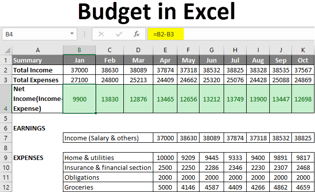The image size is (315, 192).
Task: Expand the Name Box dropdown arrow
Action: pyautogui.click(x=72, y=33)
